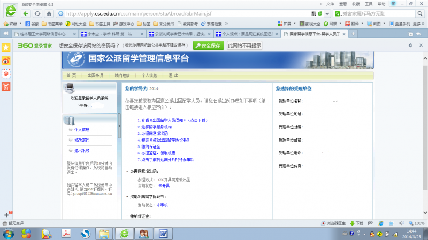Open the Windows Start button
This screenshot has width=428, height=240.
pyautogui.click(x=8, y=234)
